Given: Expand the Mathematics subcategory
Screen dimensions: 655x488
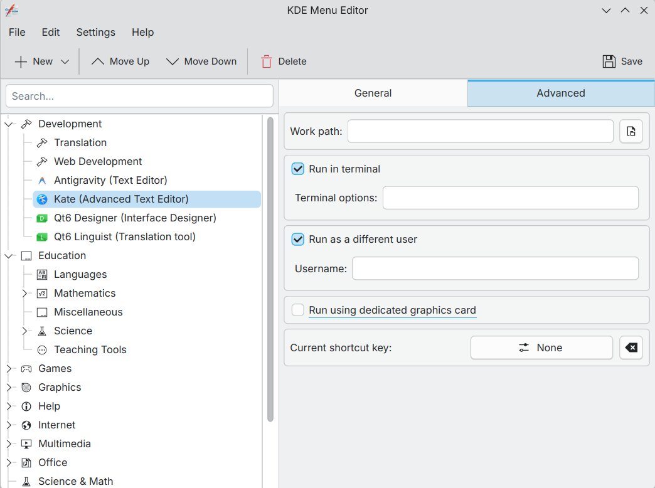Looking at the screenshot, I should pyautogui.click(x=24, y=294).
